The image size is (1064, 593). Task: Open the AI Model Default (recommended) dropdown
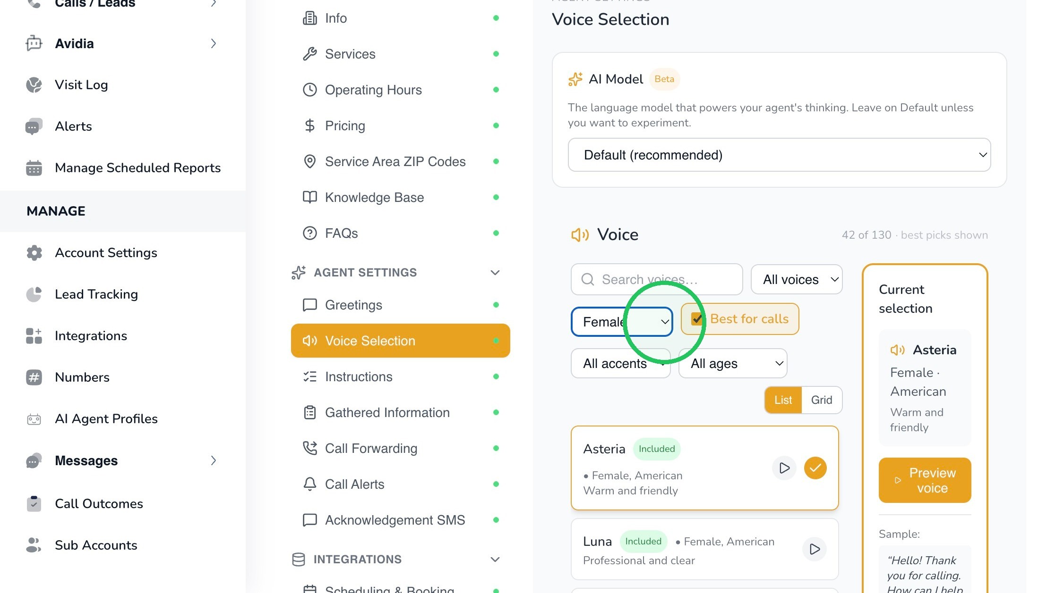pyautogui.click(x=779, y=155)
